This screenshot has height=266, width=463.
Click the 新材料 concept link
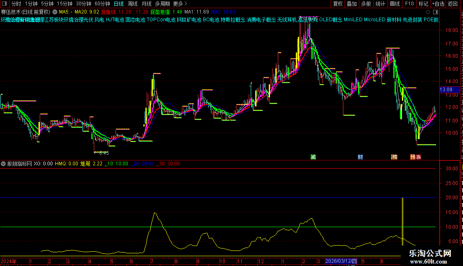(x=394, y=20)
